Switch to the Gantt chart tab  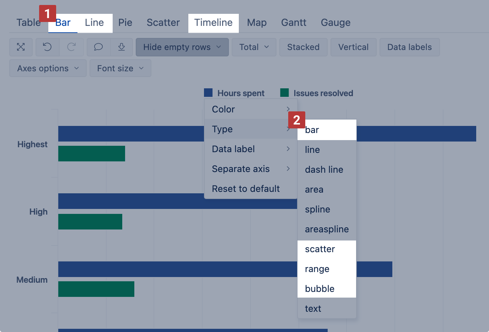click(x=294, y=23)
